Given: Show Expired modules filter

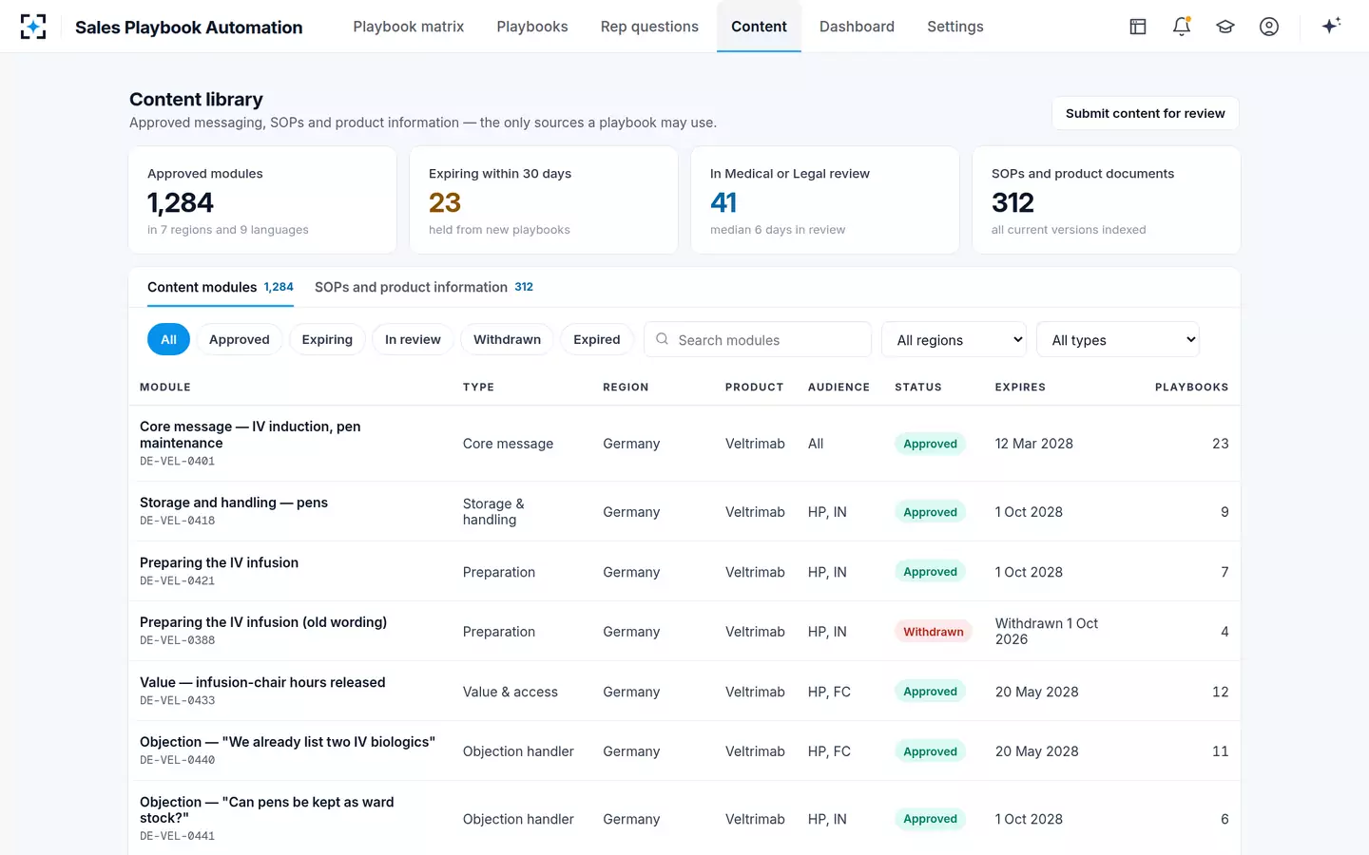Looking at the screenshot, I should [x=597, y=339].
